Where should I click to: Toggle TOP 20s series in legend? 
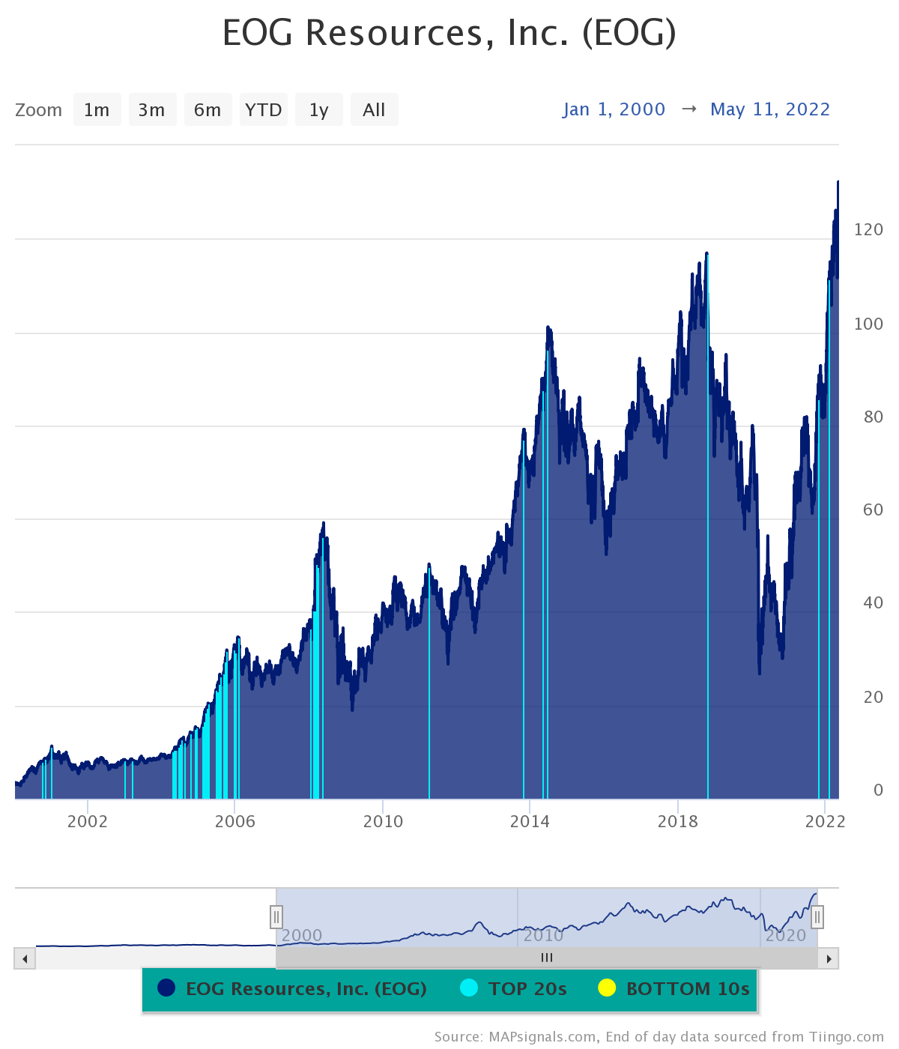coord(514,989)
